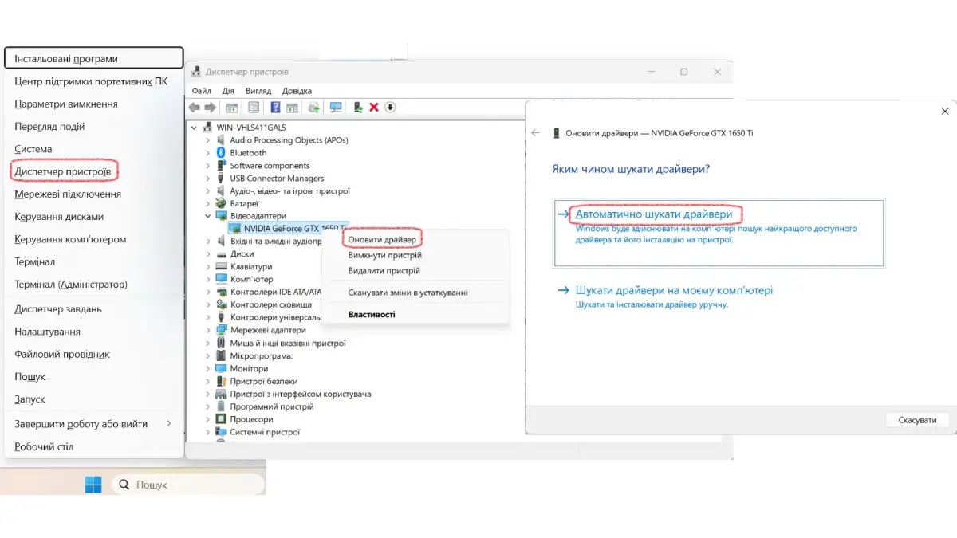
Task: Click the Bluetooth category icon
Action: [221, 153]
